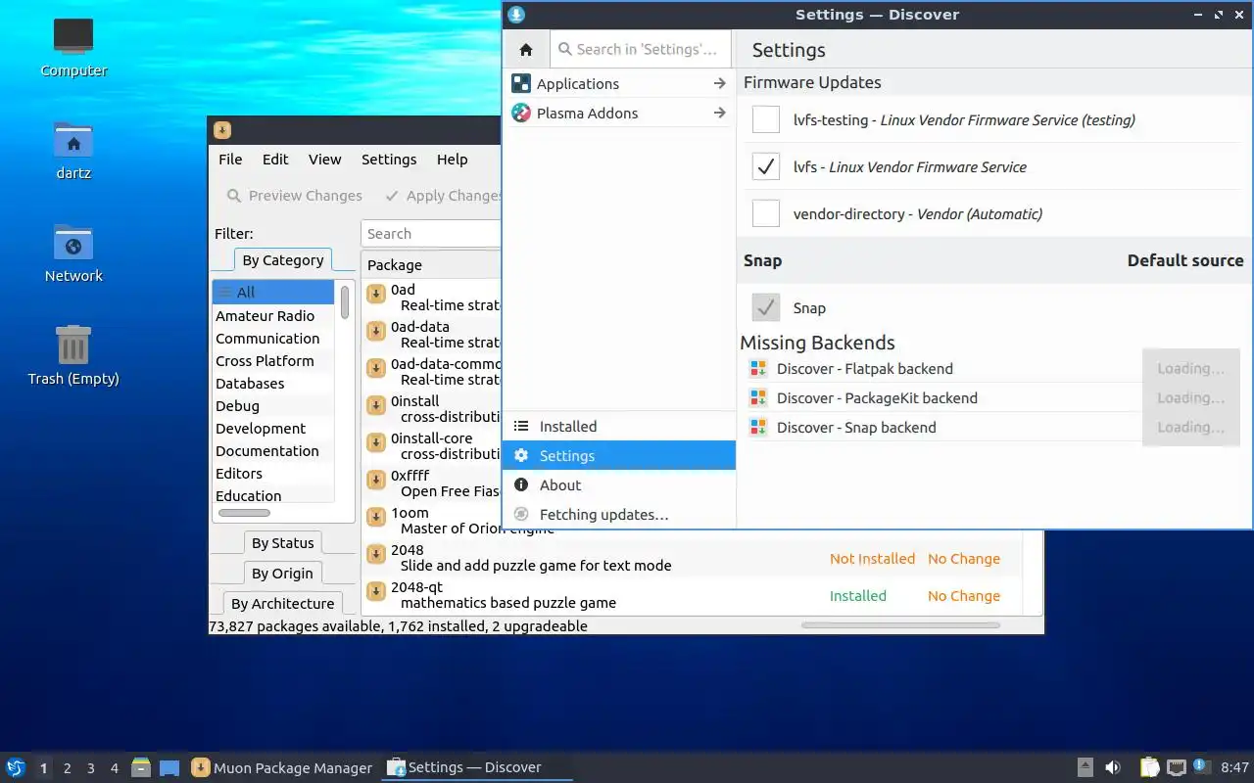Select the All category in Muon
Screen dimensions: 1254x783
[273, 292]
